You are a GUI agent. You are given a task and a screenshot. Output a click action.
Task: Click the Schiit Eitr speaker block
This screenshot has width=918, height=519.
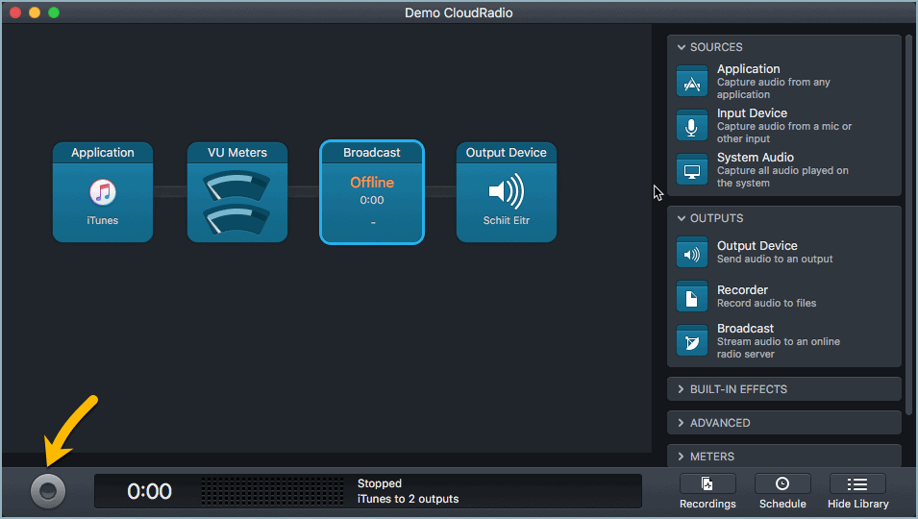tap(507, 193)
